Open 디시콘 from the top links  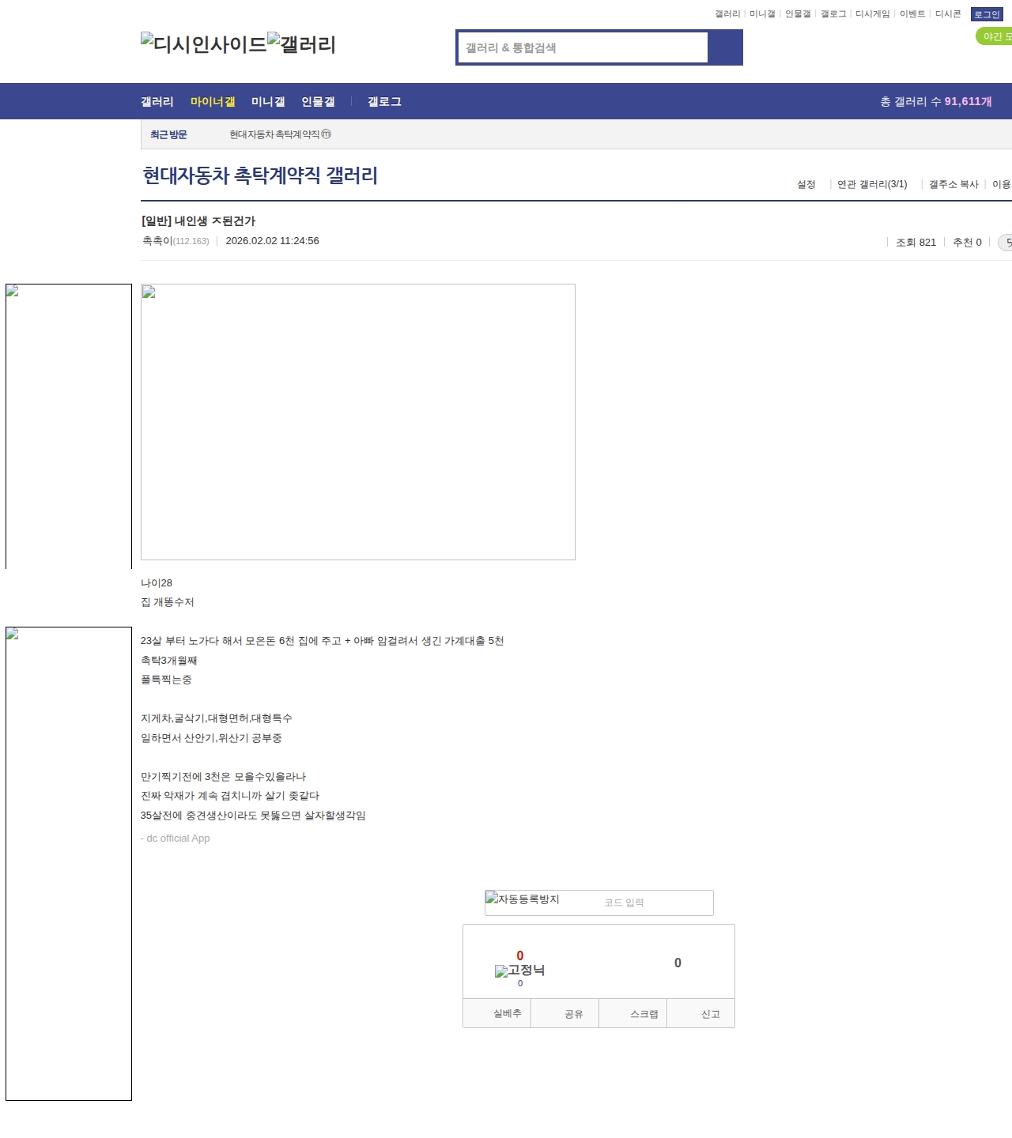(x=948, y=14)
